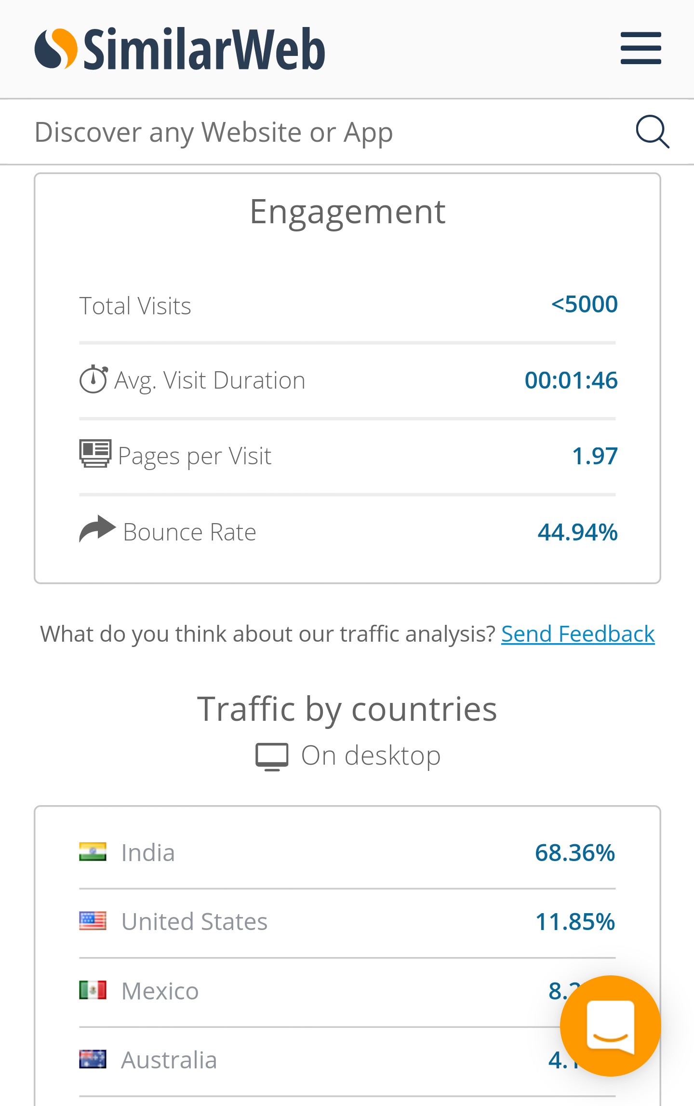The height and width of the screenshot is (1106, 694).
Task: Click the SimilarWeb logo
Action: (x=180, y=49)
